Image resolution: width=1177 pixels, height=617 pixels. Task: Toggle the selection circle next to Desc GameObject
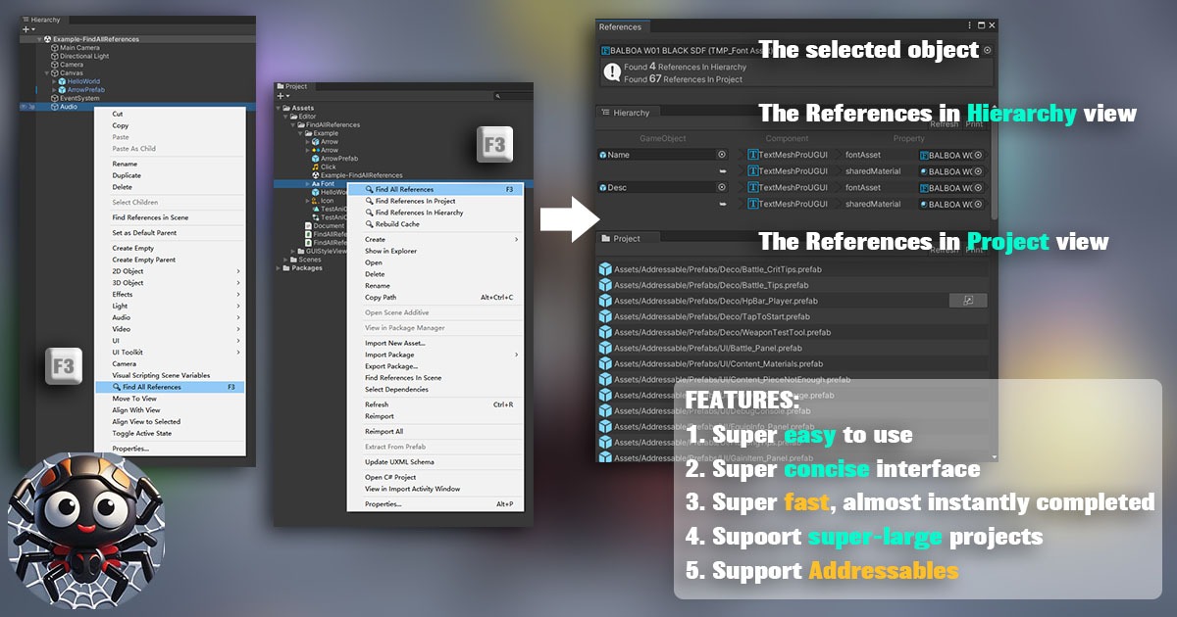click(x=721, y=188)
